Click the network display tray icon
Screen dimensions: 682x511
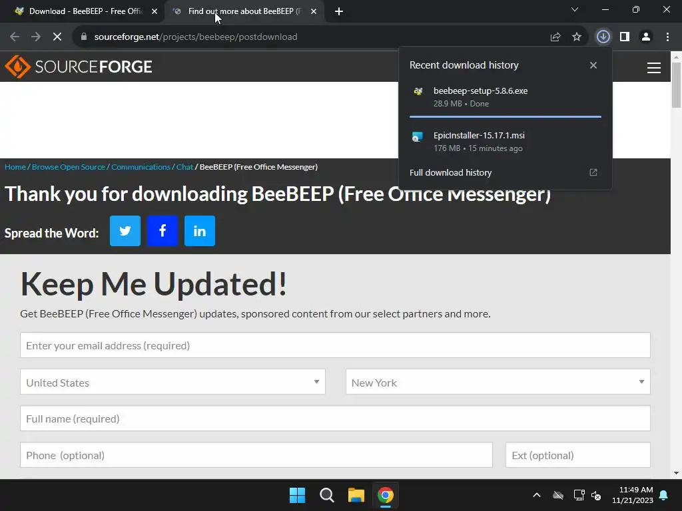coord(579,495)
